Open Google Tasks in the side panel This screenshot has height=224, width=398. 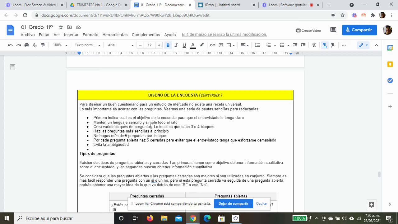pyautogui.click(x=390, y=81)
